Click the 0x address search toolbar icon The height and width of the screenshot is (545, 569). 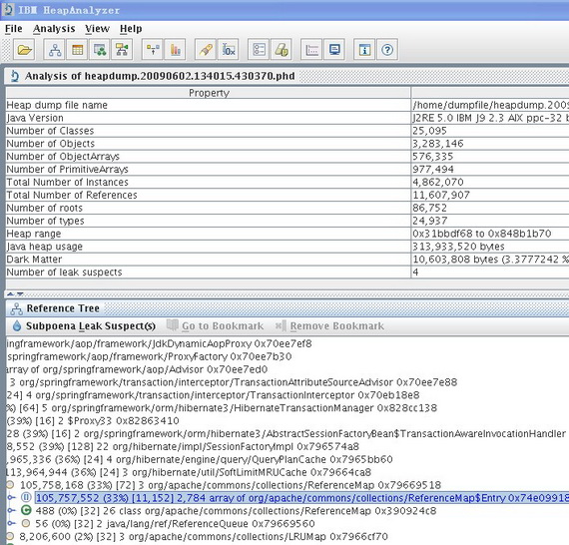click(228, 49)
